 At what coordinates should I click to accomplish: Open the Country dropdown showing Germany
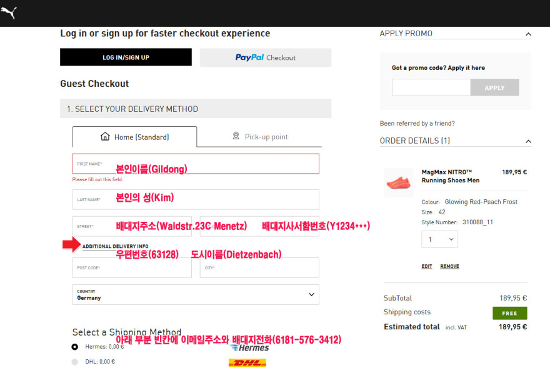point(196,295)
